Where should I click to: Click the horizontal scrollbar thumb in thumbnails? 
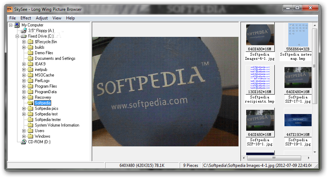(274, 158)
